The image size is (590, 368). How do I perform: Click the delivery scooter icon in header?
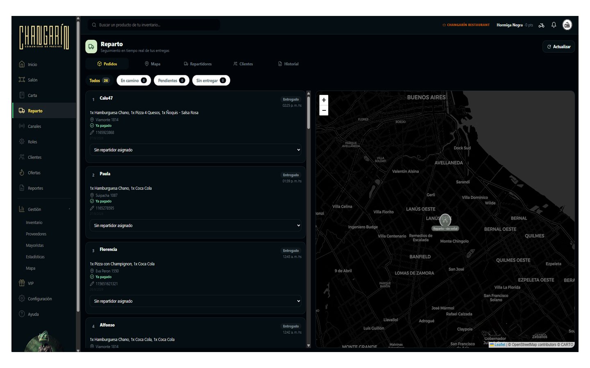click(541, 25)
